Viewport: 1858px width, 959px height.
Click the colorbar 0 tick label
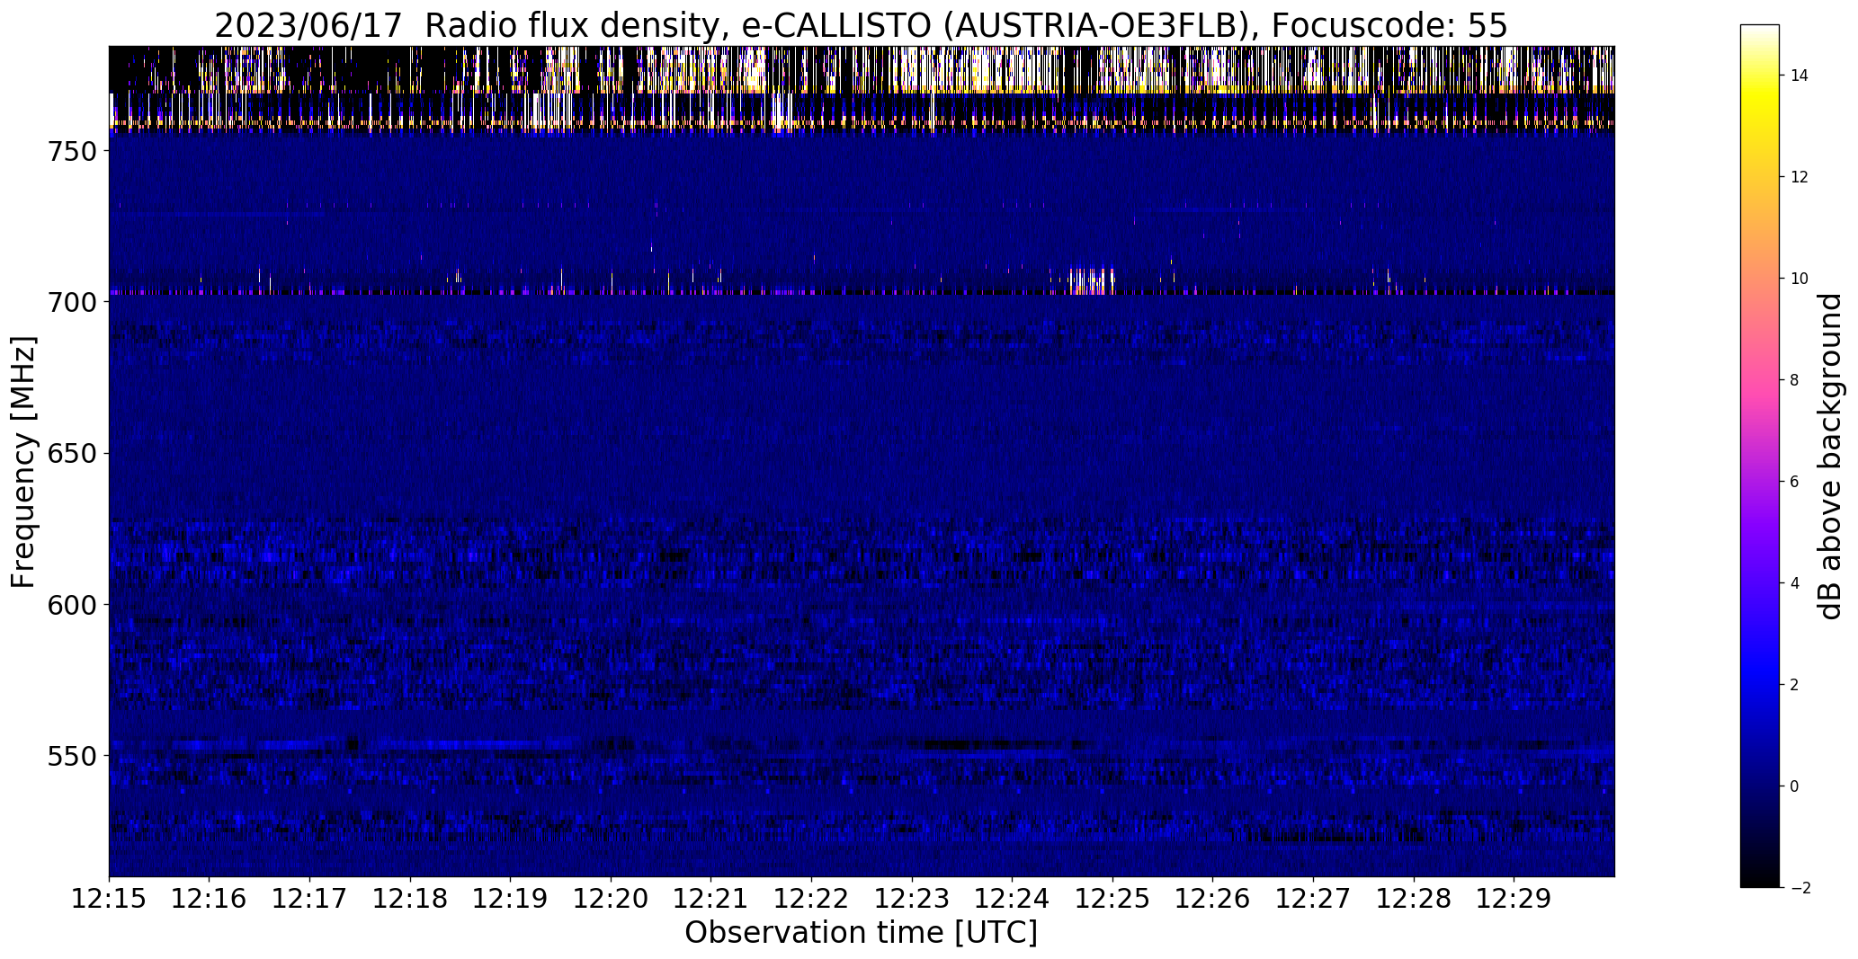click(1795, 786)
